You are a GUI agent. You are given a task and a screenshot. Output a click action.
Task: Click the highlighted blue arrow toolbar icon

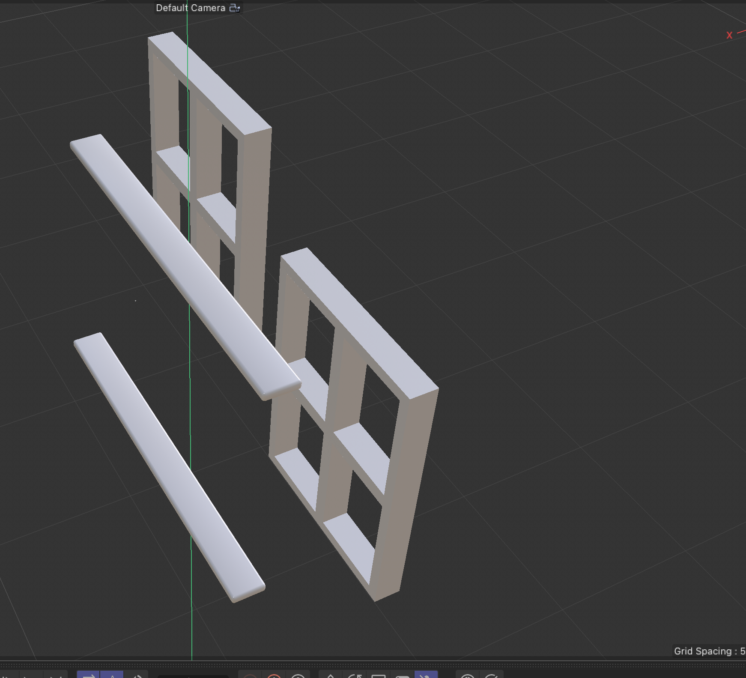tap(89, 676)
